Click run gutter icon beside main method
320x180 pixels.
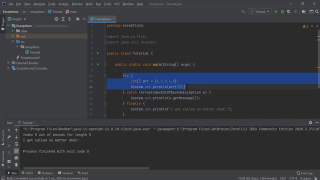pyautogui.click(x=98, y=64)
